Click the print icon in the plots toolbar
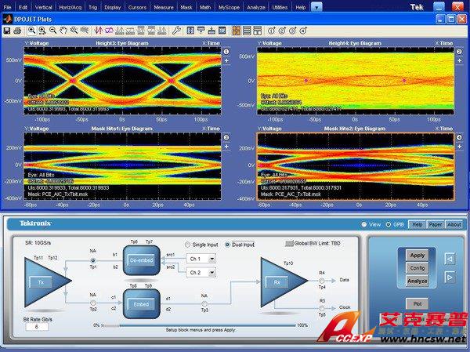Screen dimensions: 470x352 point(17,31)
